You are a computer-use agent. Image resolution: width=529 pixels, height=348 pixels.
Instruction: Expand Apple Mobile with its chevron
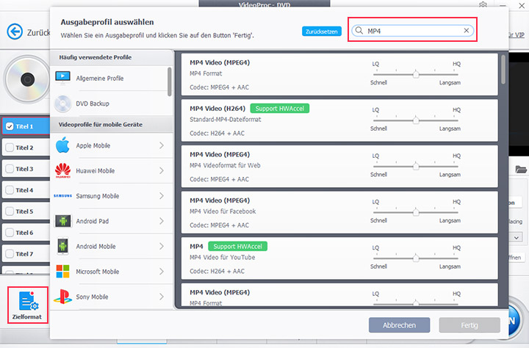162,145
